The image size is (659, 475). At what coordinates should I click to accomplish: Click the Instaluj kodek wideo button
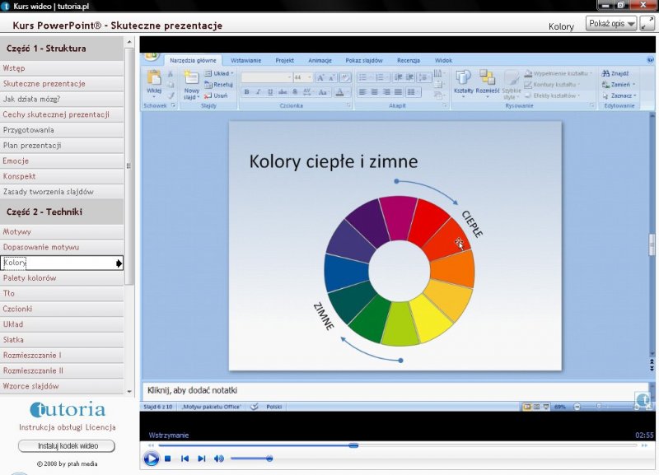67,446
